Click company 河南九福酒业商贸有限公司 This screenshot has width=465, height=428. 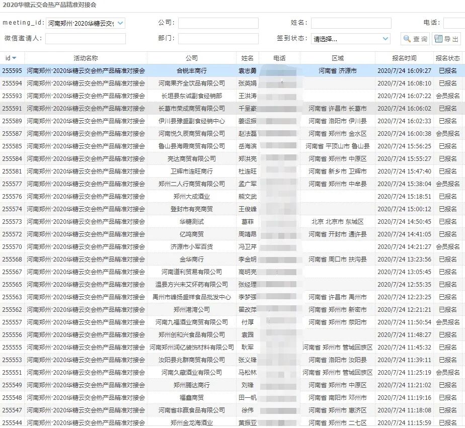pos(192,322)
